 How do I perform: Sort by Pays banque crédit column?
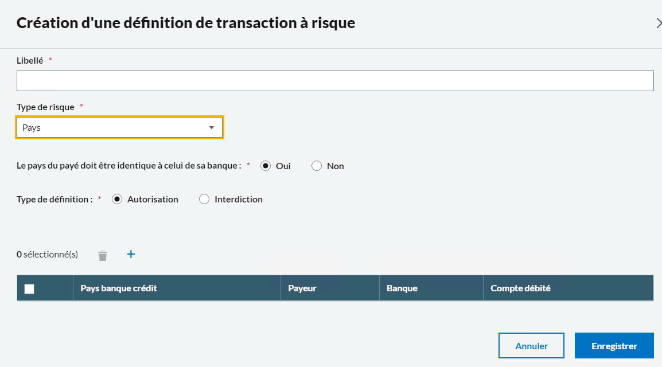point(119,288)
